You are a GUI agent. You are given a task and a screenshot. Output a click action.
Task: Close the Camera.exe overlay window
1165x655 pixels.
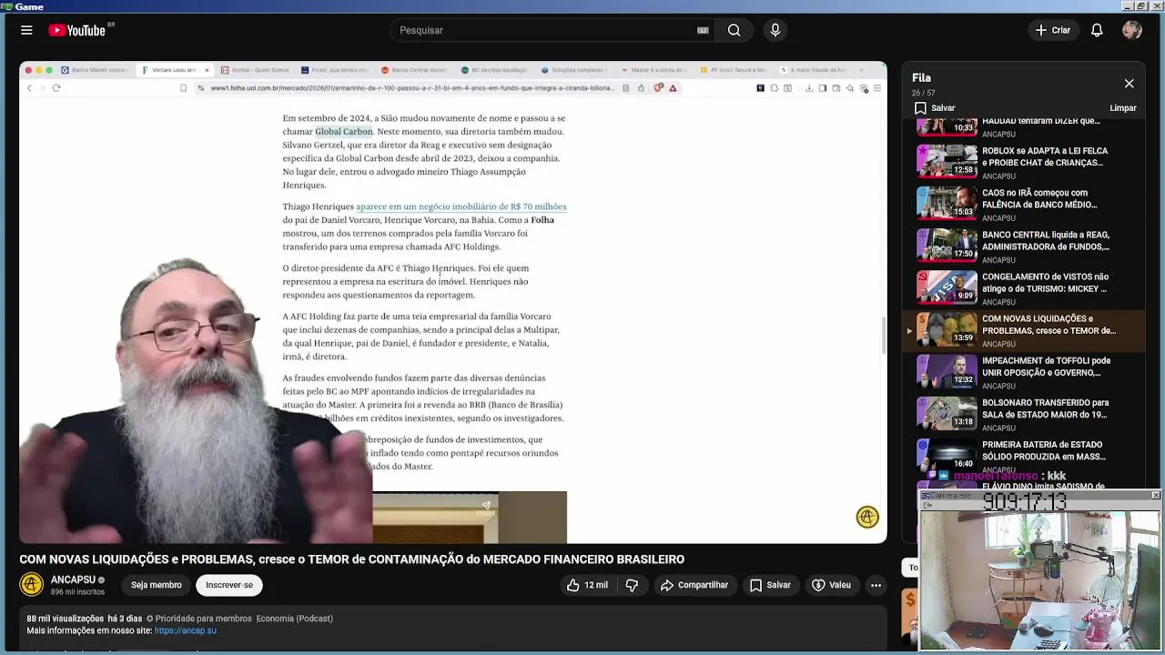point(1156,495)
